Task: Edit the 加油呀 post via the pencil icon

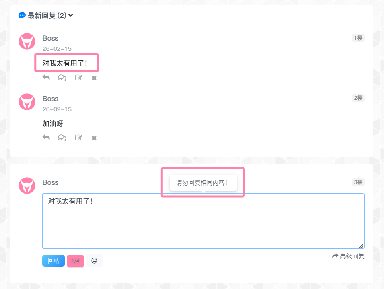Action: tap(79, 138)
